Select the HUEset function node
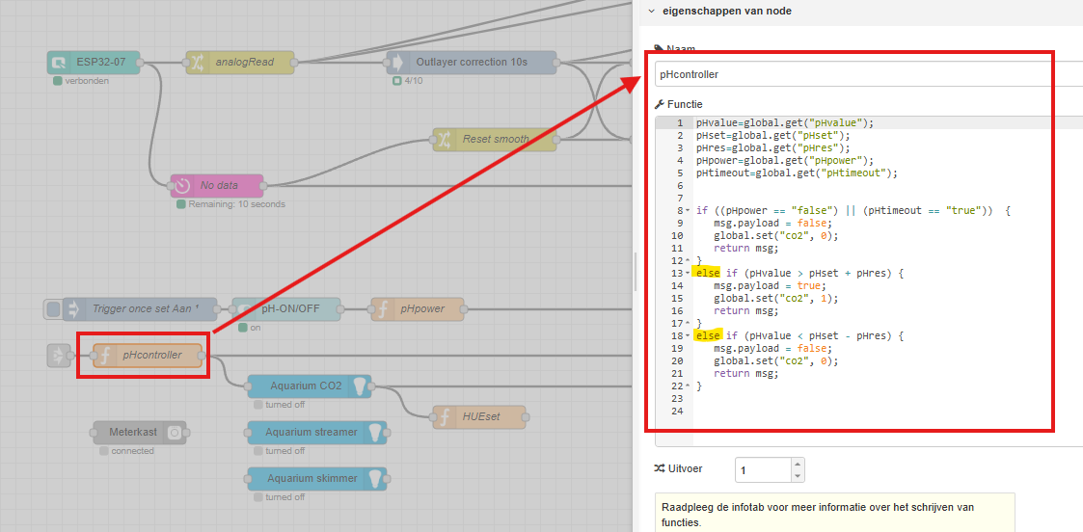The image size is (1083, 532). tap(479, 417)
